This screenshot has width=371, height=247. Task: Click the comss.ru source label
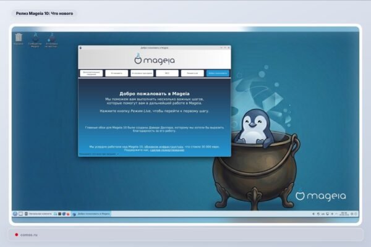(29, 235)
